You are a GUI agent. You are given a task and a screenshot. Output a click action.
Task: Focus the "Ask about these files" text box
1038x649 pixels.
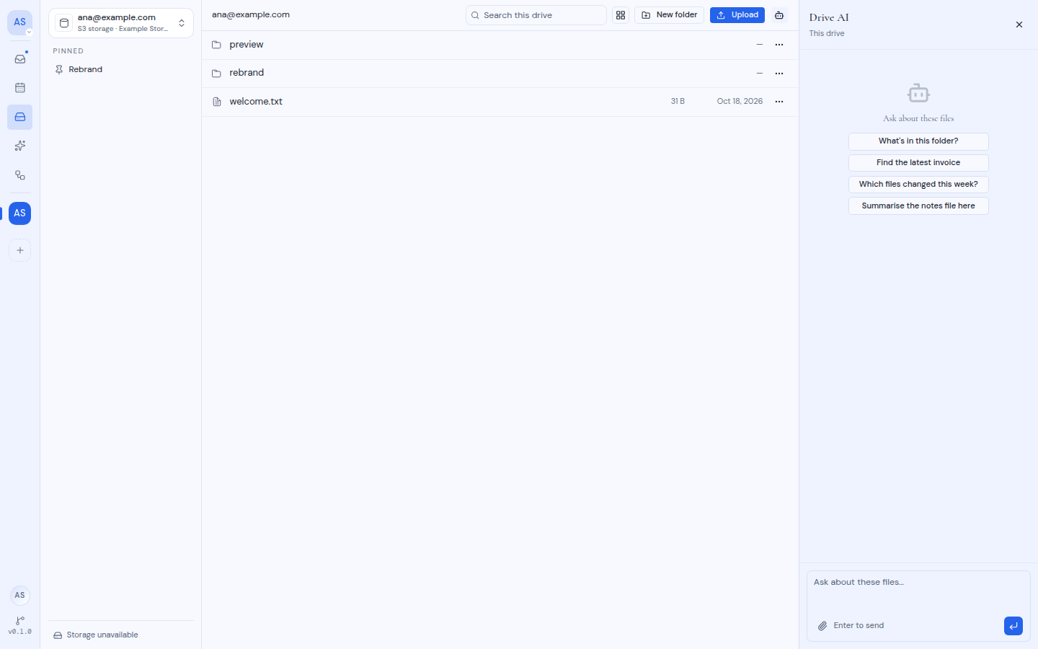tap(918, 591)
